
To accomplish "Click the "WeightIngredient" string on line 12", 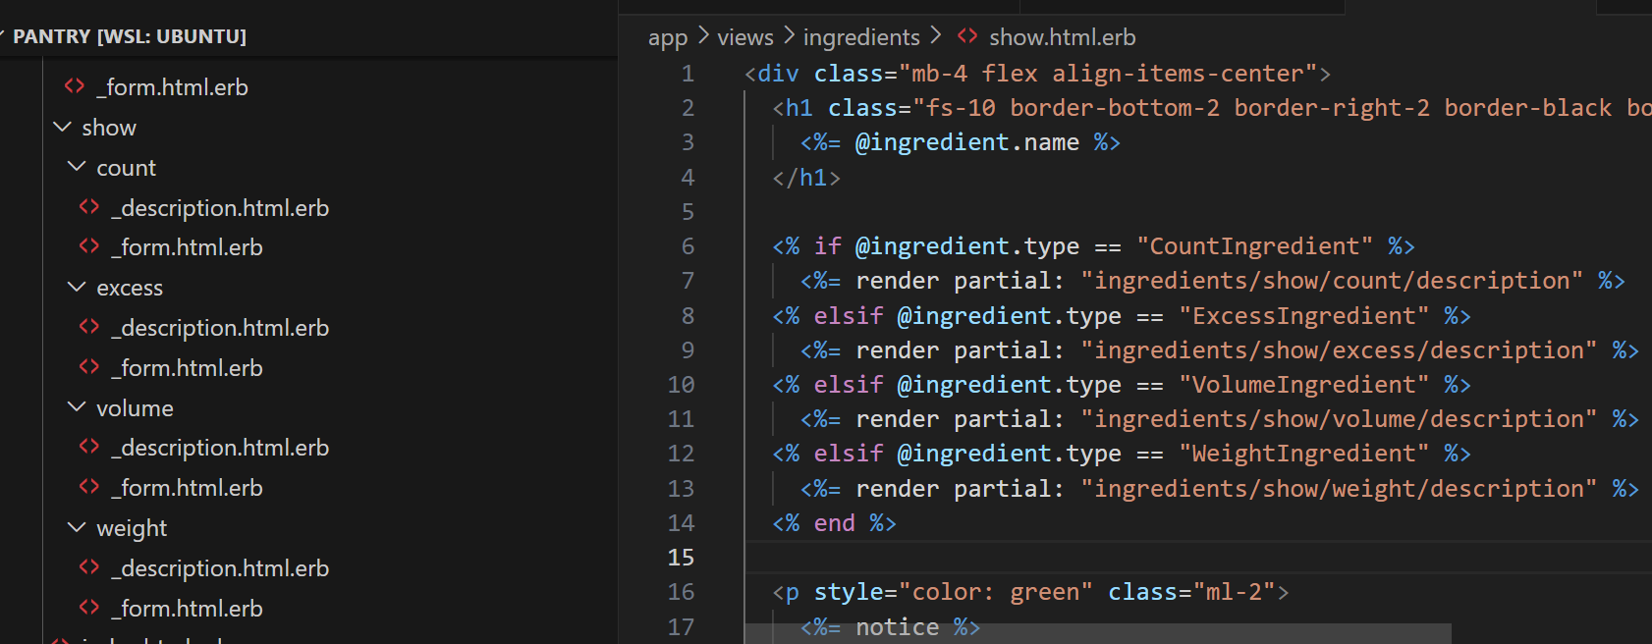I will point(1303,454).
